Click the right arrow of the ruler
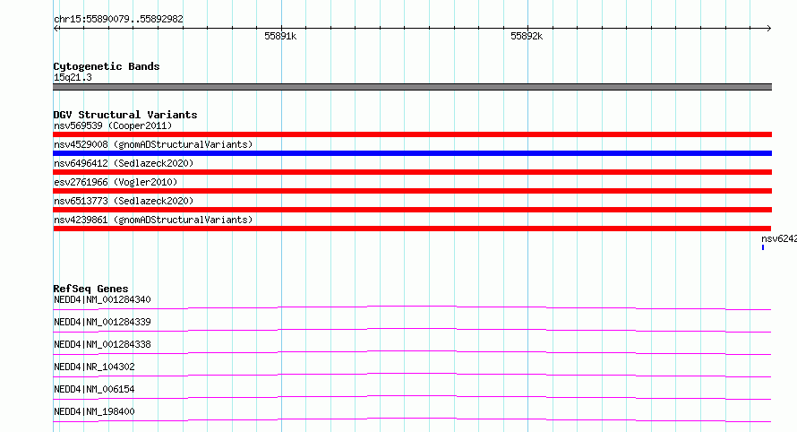Screen dimensions: 797x432 point(768,28)
